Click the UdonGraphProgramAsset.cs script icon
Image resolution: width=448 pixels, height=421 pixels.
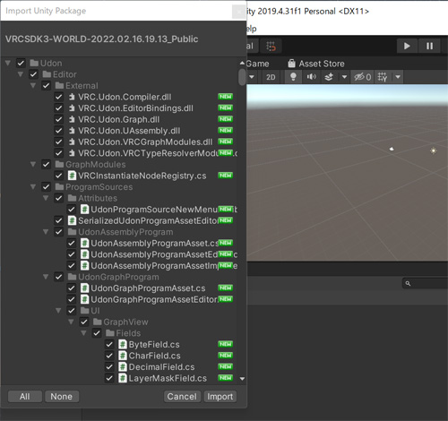84,288
